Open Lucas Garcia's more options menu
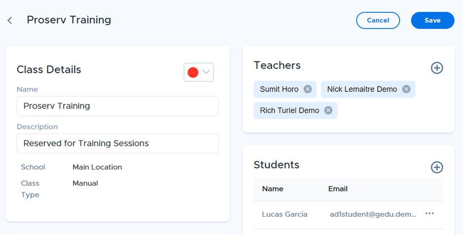Screen dimensions: 463x235 429,213
